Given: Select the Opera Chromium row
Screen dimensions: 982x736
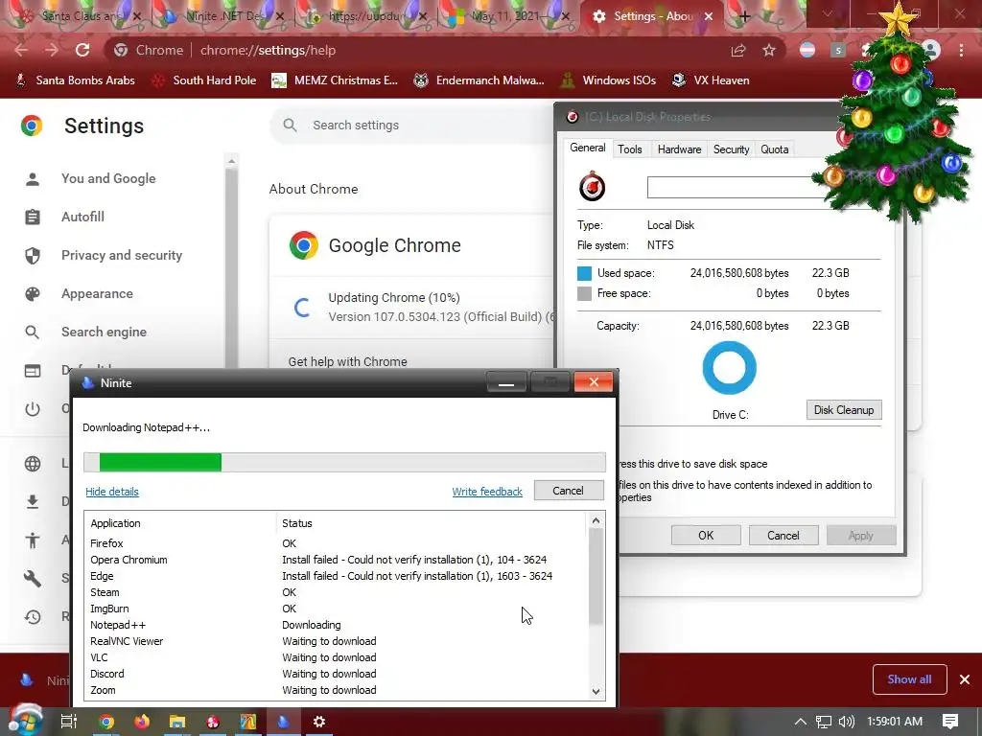Looking at the screenshot, I should pos(337,560).
